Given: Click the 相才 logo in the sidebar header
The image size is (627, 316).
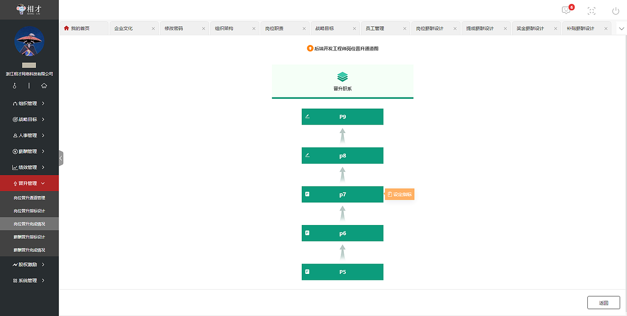Looking at the screenshot, I should 29,9.
